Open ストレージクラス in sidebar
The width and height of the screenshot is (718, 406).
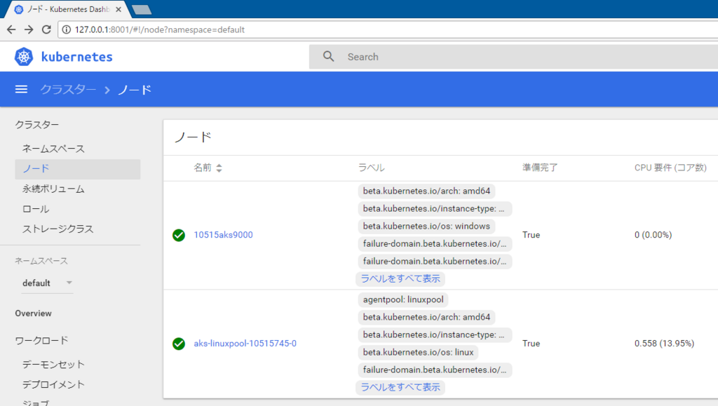57,229
